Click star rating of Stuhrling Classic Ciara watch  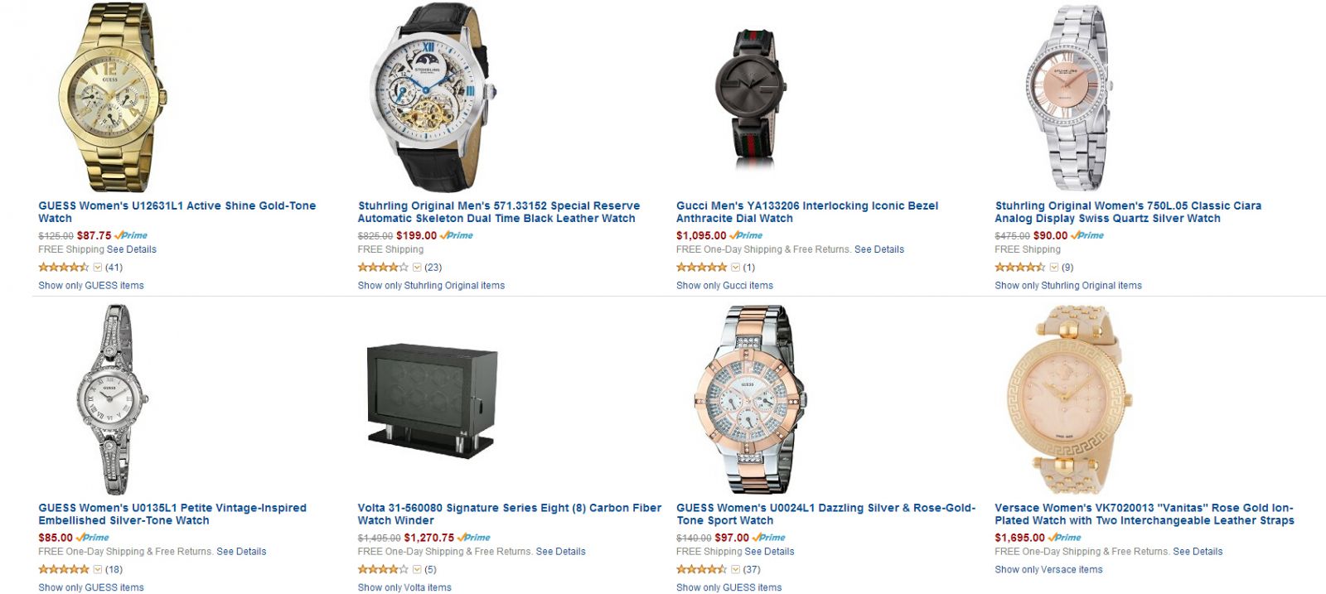pos(1020,268)
